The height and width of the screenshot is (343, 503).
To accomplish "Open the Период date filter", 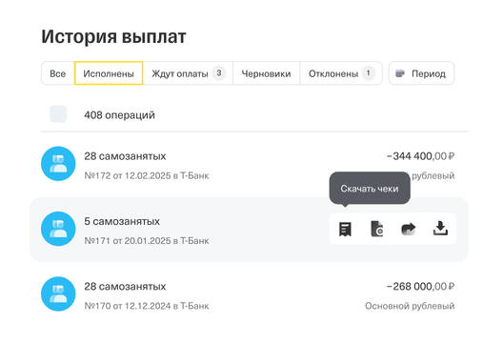I will click(421, 73).
